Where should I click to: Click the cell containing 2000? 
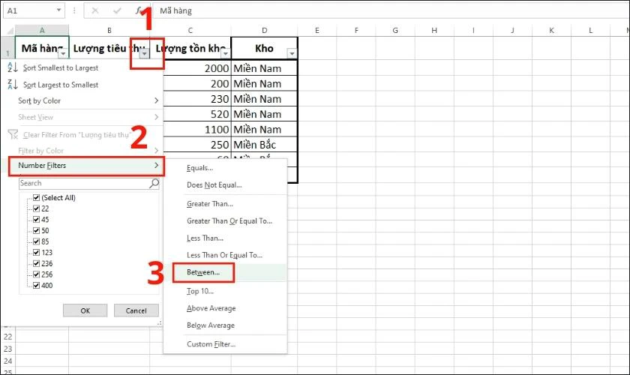point(197,68)
